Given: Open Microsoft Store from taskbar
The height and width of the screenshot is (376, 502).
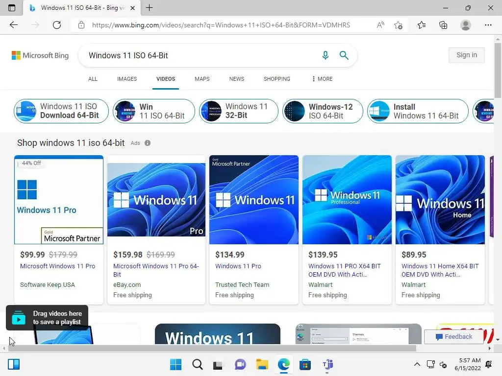Looking at the screenshot, I should point(305,364).
